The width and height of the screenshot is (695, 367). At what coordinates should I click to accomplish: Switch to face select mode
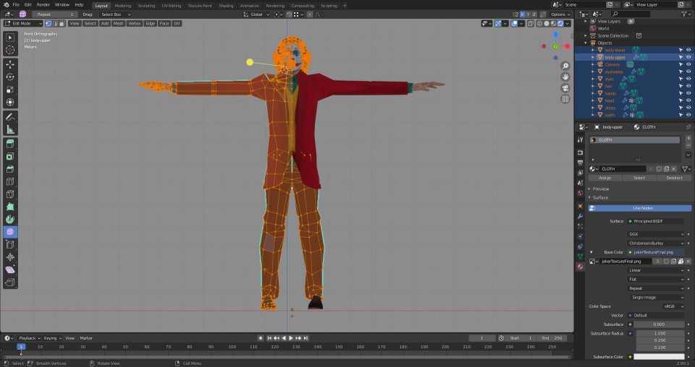pos(61,23)
